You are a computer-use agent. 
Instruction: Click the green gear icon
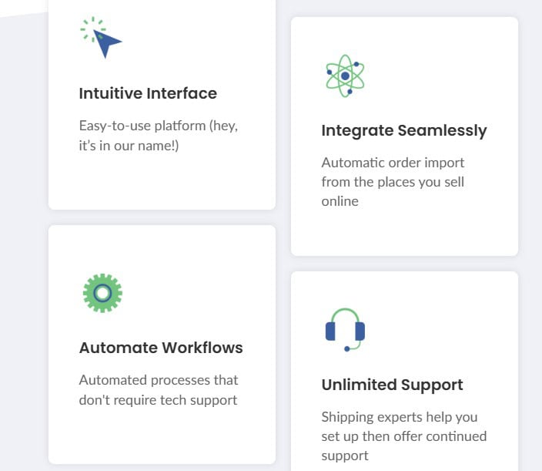102,293
